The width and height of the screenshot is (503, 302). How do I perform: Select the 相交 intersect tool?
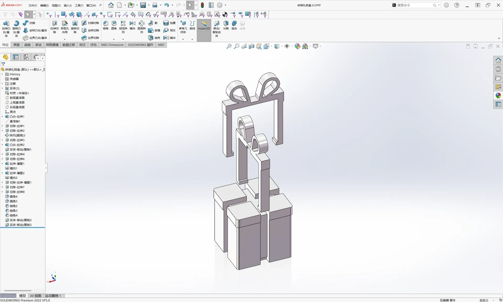click(170, 30)
